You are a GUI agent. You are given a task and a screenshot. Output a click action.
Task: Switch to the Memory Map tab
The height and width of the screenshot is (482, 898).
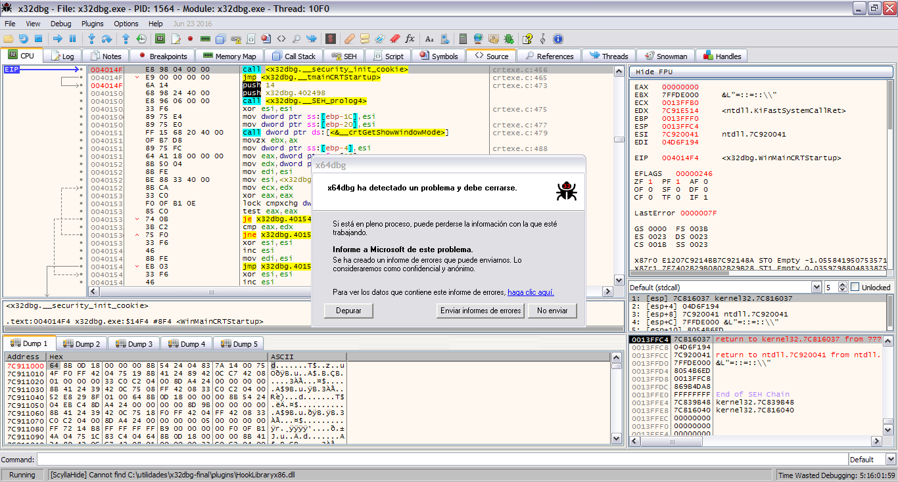tap(229, 56)
